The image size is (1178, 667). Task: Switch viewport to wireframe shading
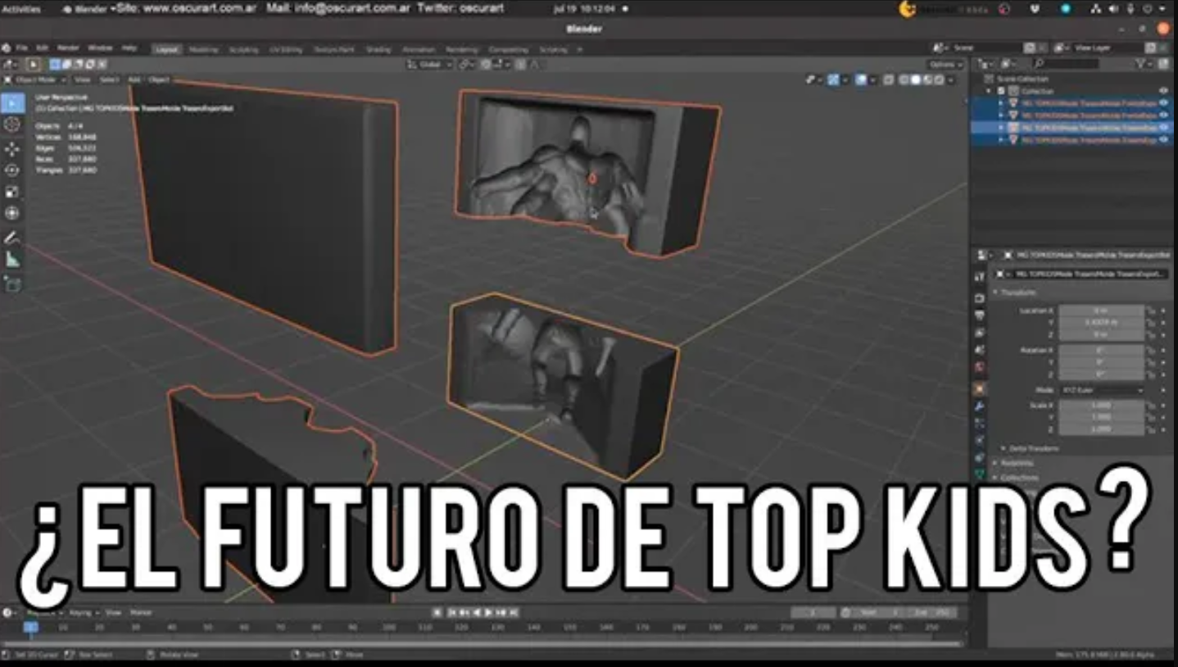904,79
